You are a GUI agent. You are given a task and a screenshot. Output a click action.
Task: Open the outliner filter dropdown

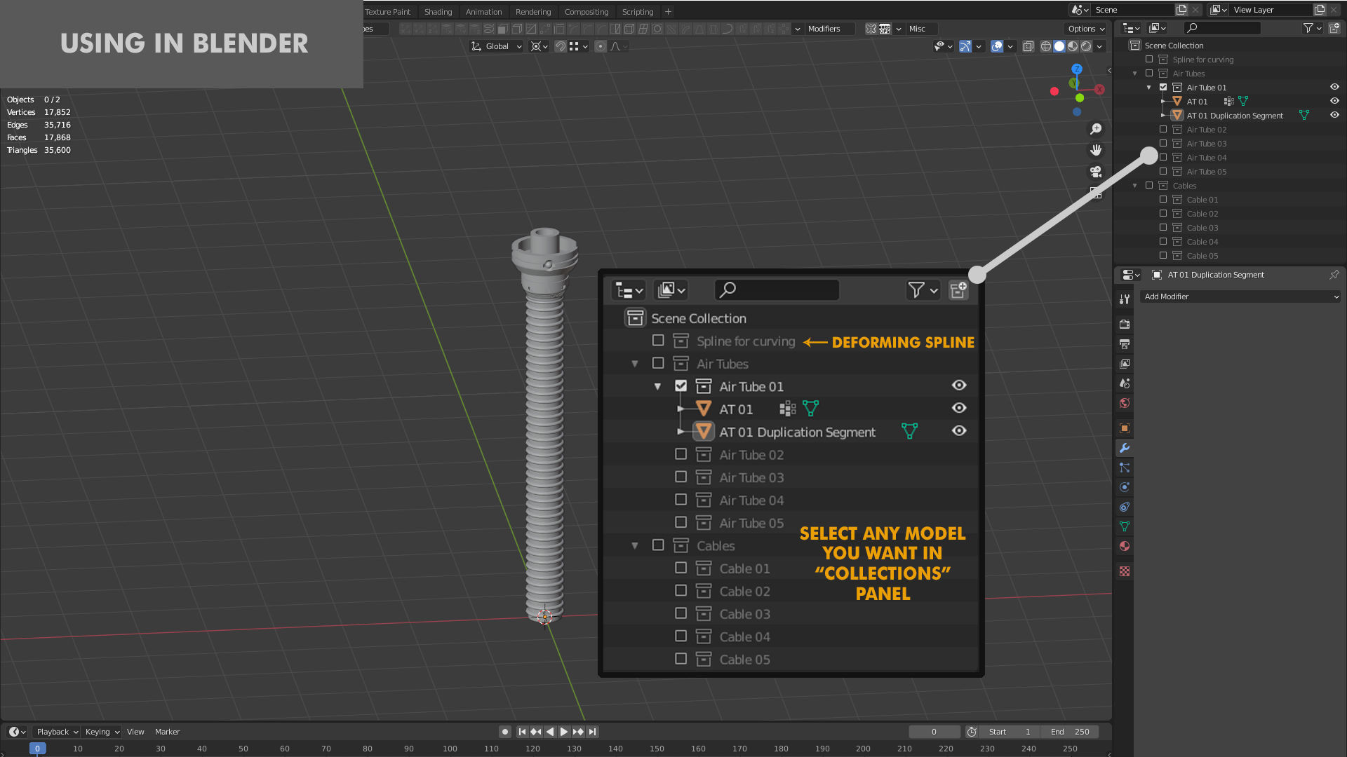tap(1312, 28)
